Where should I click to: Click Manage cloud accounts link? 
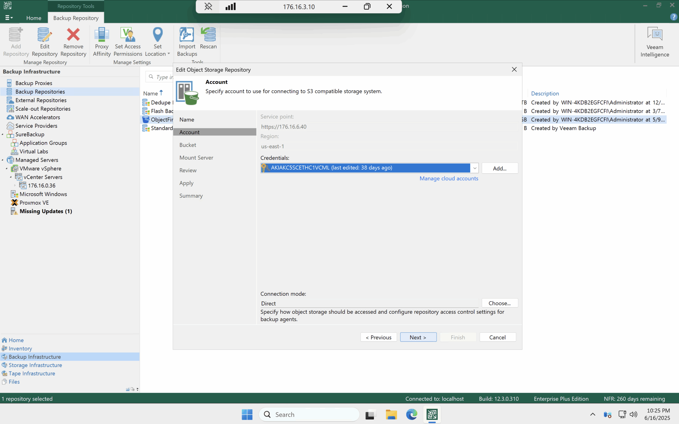click(449, 179)
